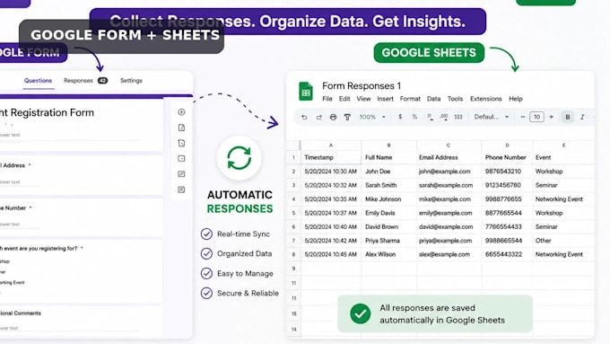This screenshot has height=344, width=610.
Task: Apply currency format with the $ icon
Action: pos(400,117)
